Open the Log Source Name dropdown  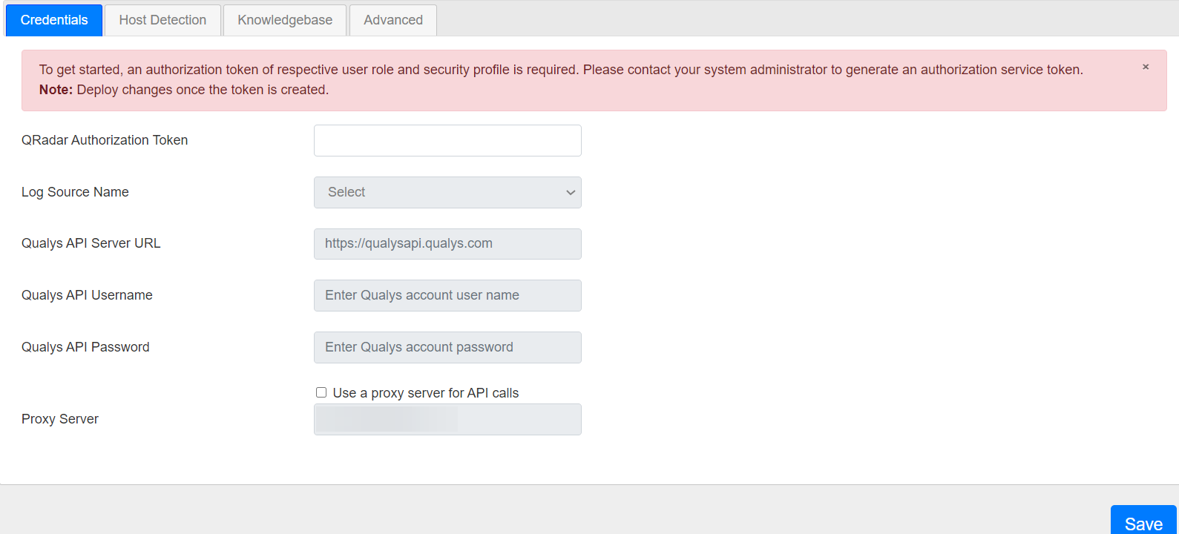(x=447, y=192)
